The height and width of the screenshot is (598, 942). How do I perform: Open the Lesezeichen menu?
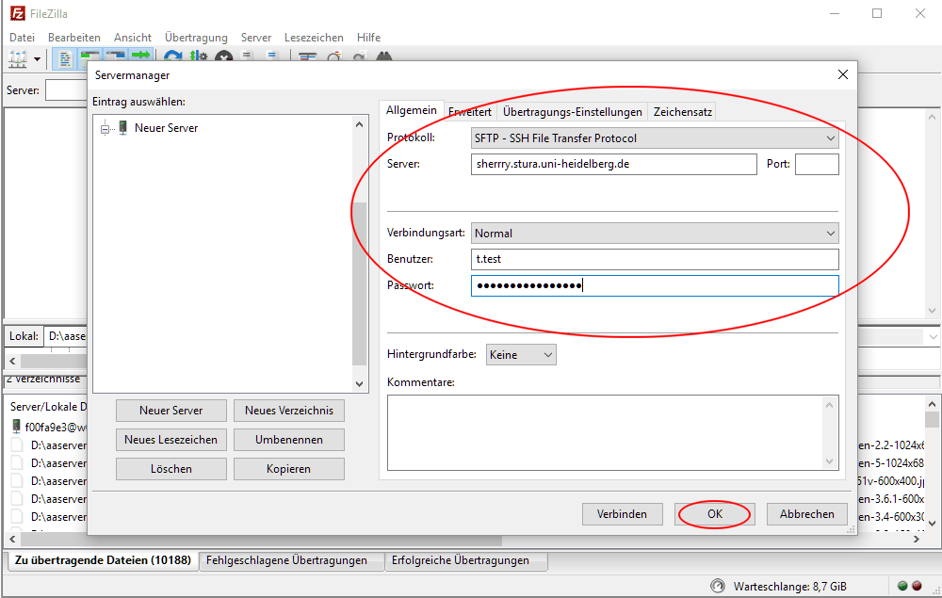314,38
